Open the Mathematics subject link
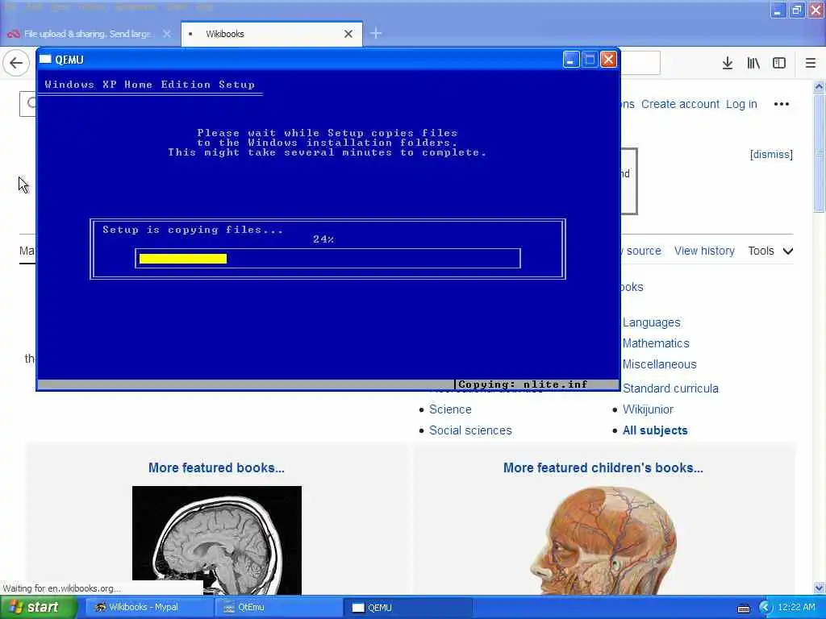This screenshot has width=826, height=619. 656,343
